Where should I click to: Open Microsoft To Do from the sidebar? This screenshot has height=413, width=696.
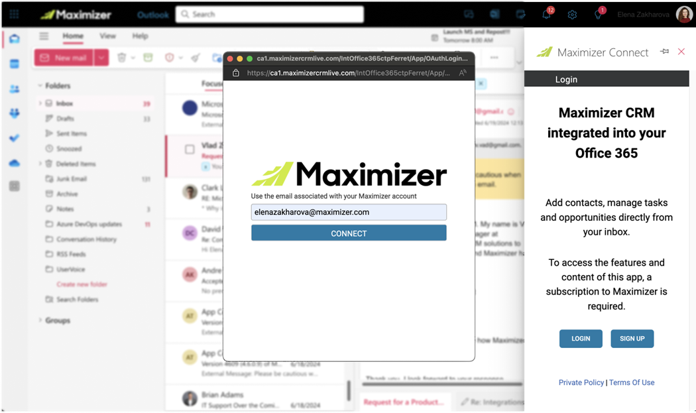click(x=15, y=138)
